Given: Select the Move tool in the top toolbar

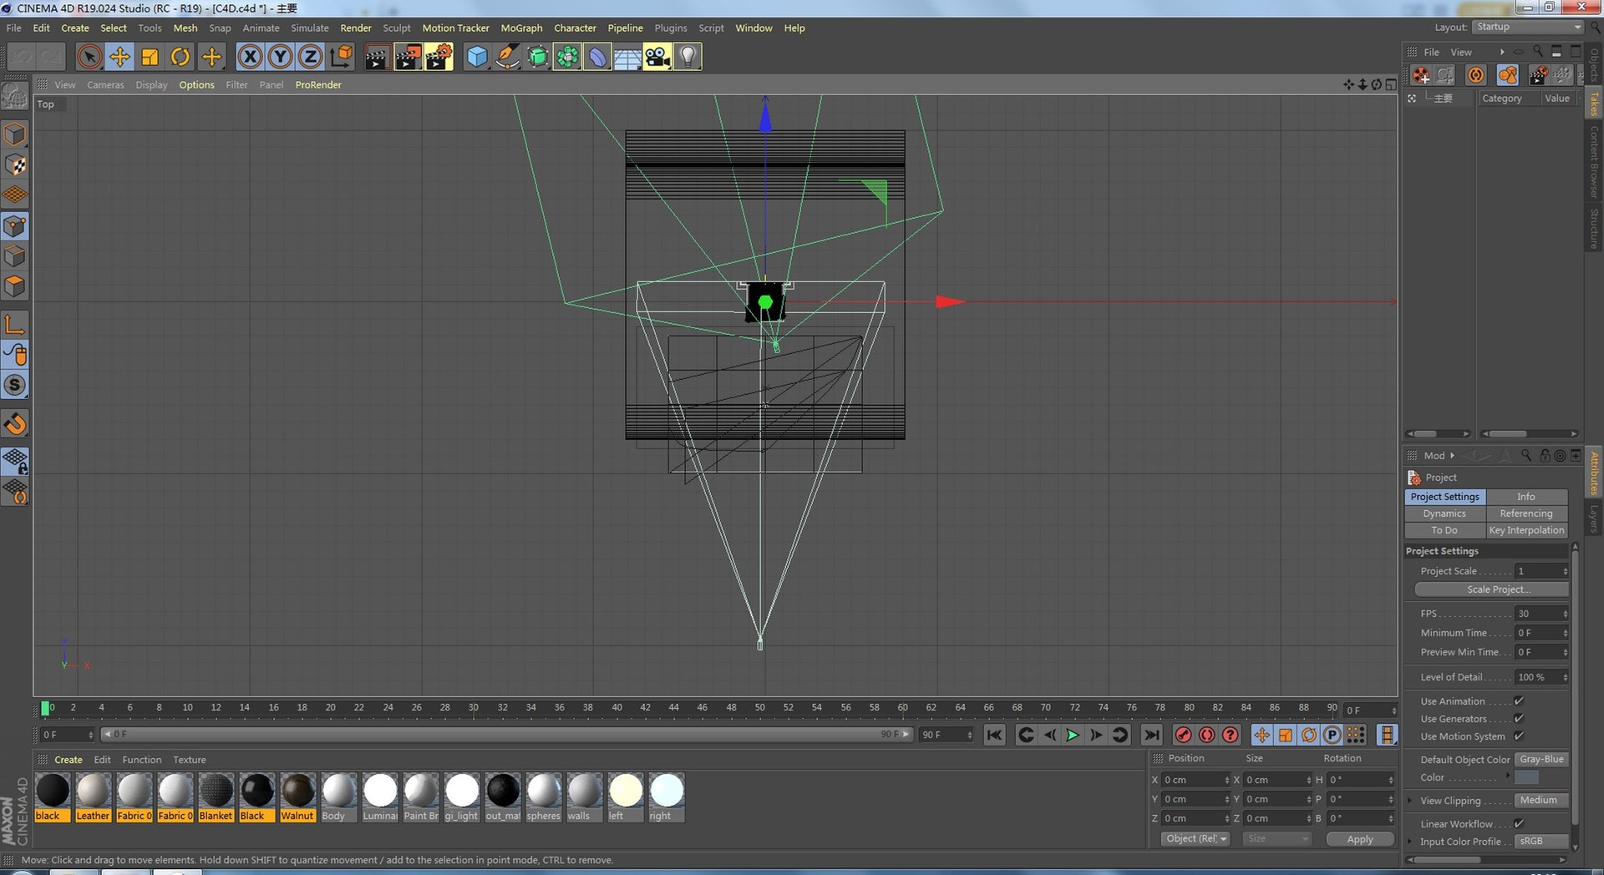Looking at the screenshot, I should click(119, 57).
